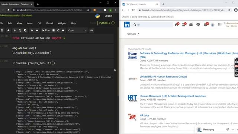The image size is (238, 134).
Task: Open the View menu in Jupyter
Action: [x=19, y=23]
